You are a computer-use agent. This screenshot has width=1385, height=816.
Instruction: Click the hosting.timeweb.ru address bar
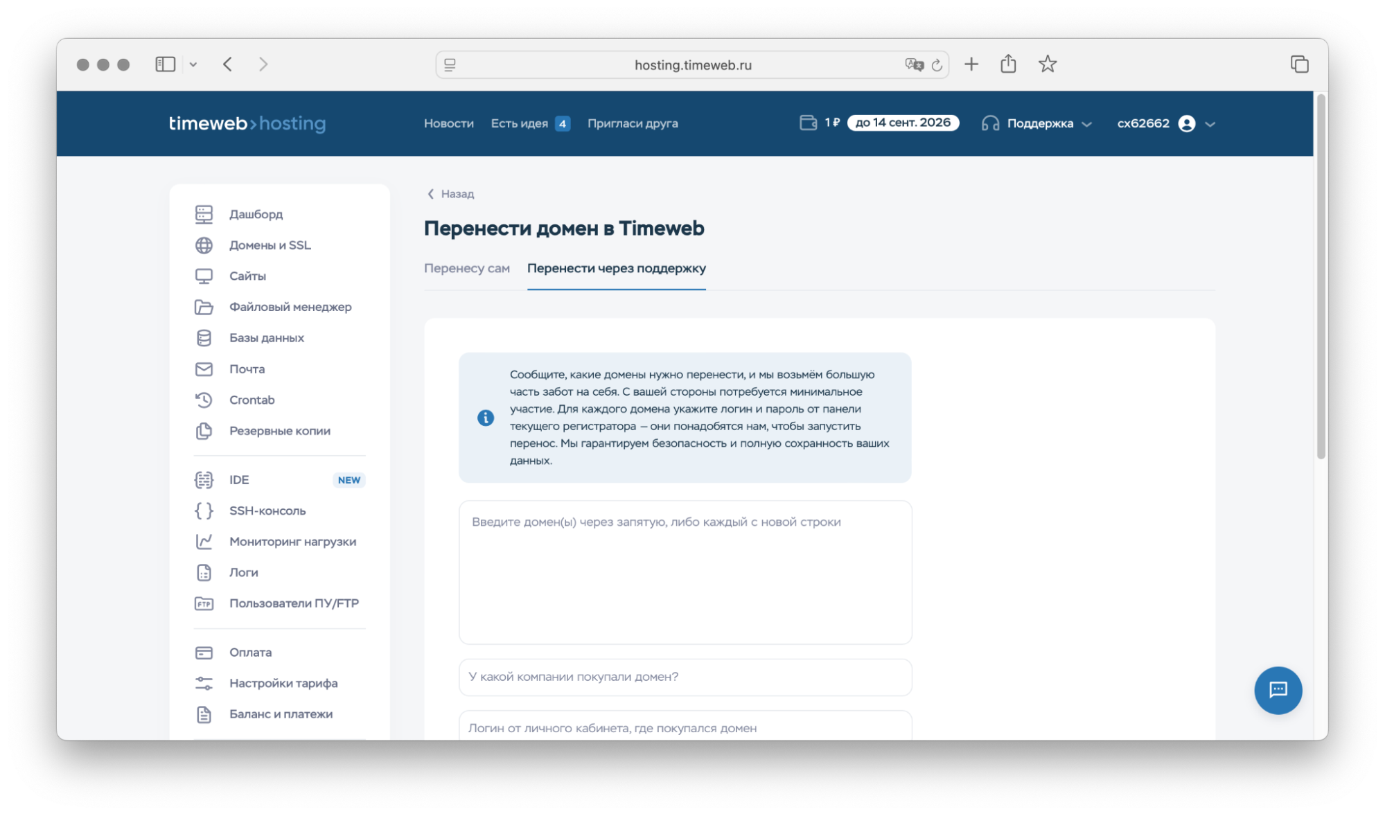tap(692, 64)
